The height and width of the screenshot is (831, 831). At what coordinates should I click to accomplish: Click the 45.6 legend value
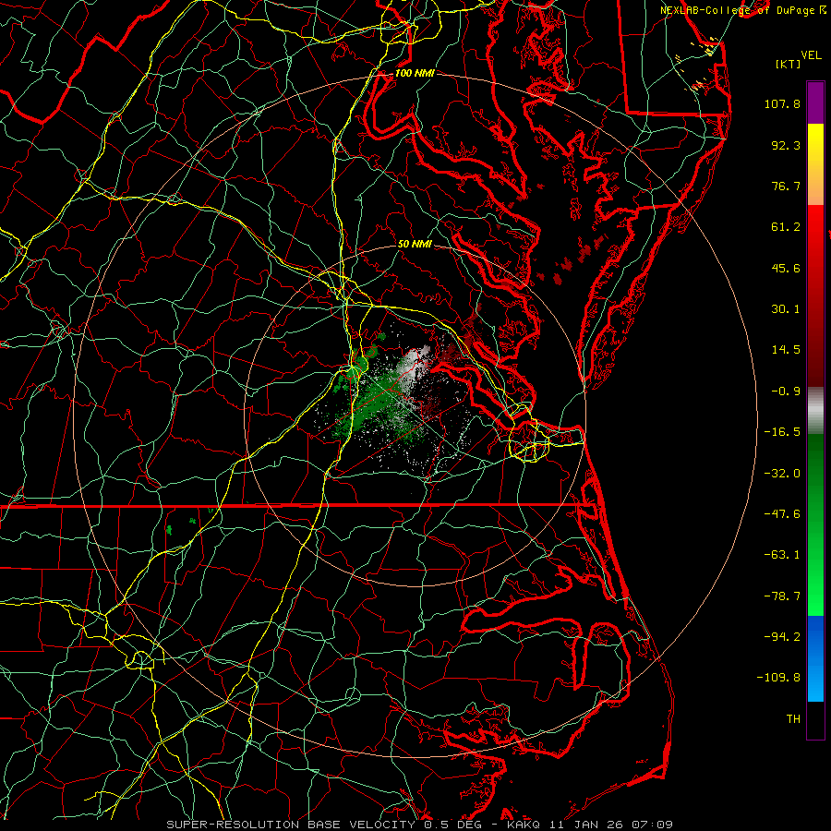[x=786, y=268]
